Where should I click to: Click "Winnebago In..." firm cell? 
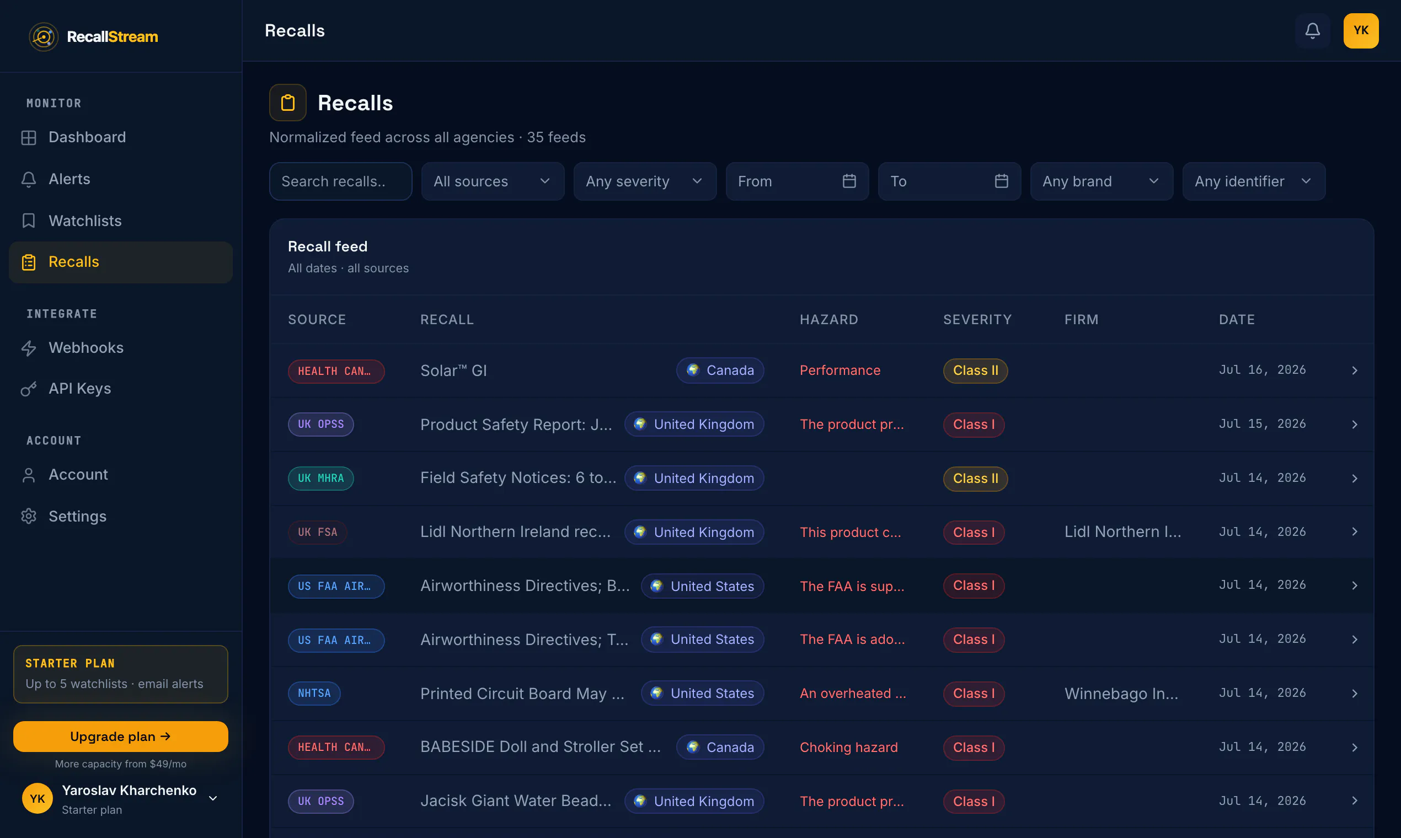(x=1121, y=694)
